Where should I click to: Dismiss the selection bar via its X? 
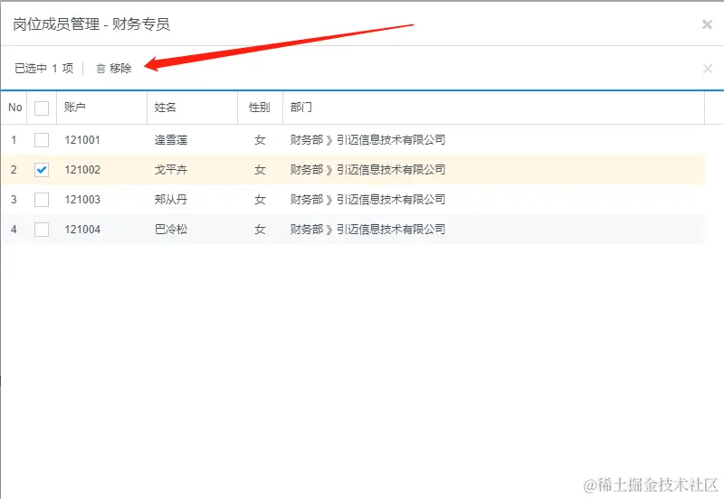pos(708,69)
